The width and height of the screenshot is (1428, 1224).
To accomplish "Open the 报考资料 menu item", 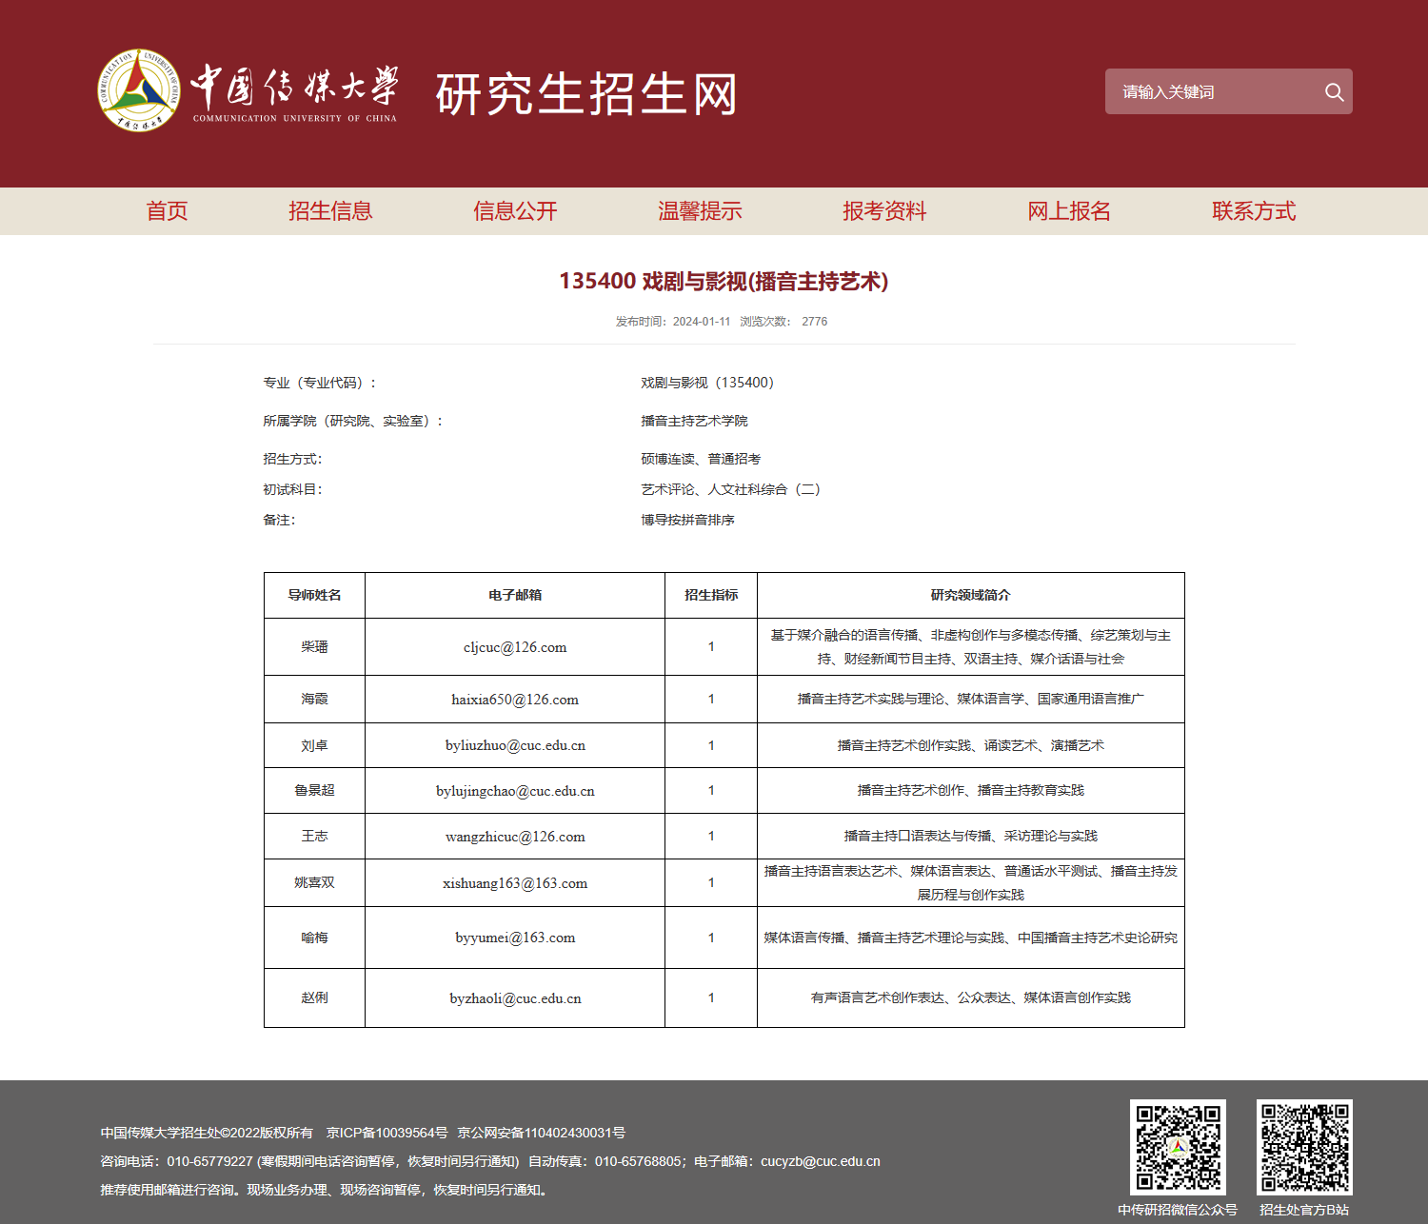I will tap(884, 211).
